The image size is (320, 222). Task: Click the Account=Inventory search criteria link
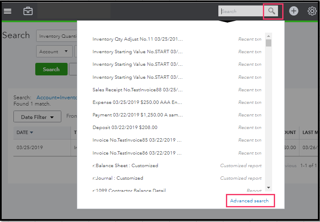point(57,98)
